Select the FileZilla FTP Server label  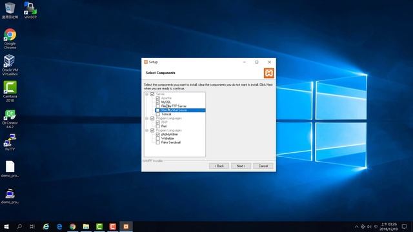174,106
